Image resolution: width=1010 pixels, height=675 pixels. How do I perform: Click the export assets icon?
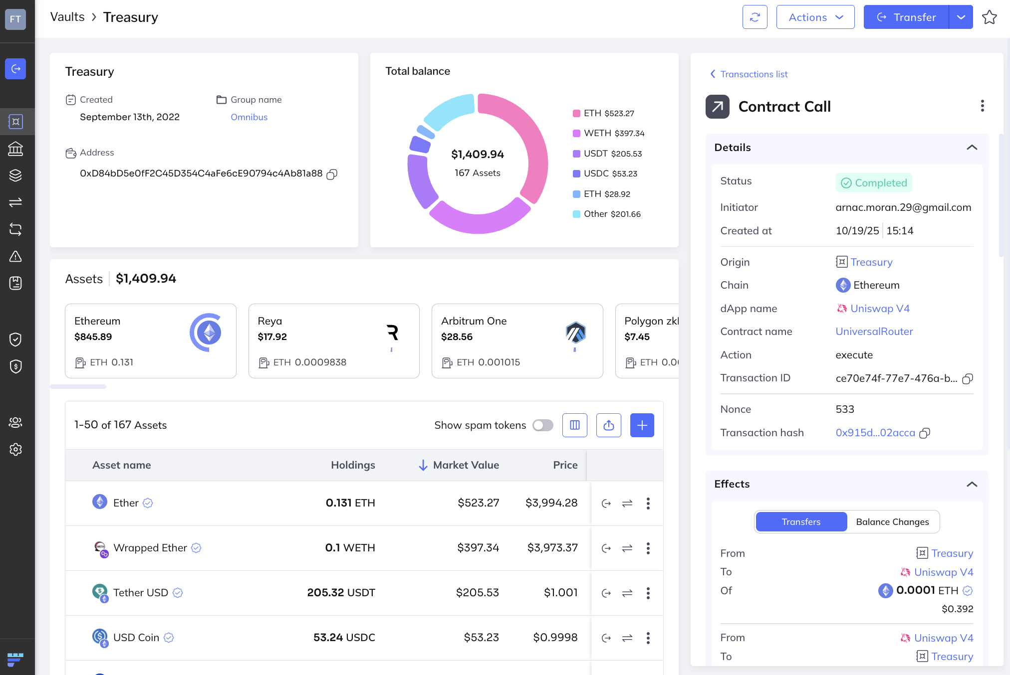pos(608,425)
